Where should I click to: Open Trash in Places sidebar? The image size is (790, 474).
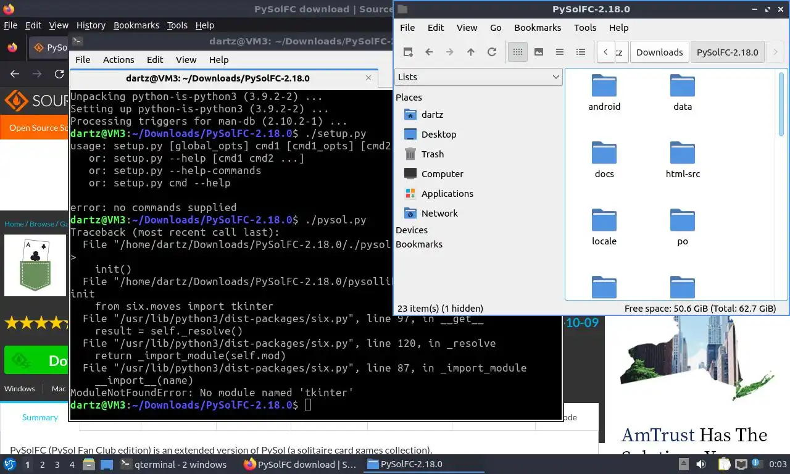point(432,154)
